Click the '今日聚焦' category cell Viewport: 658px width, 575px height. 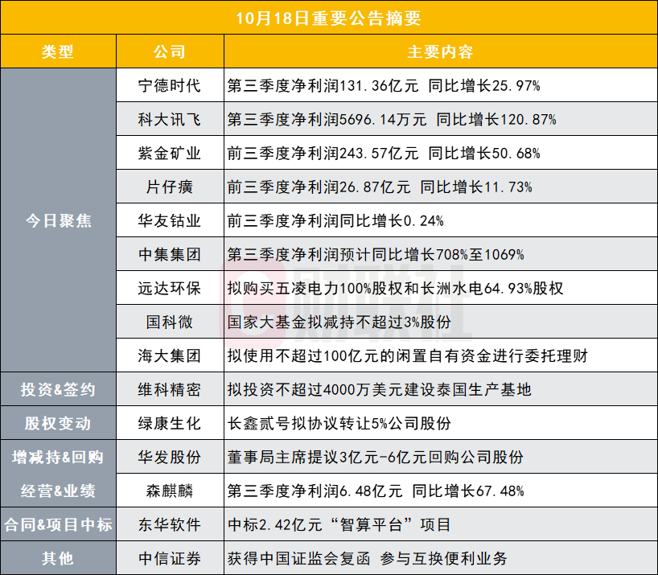59,220
